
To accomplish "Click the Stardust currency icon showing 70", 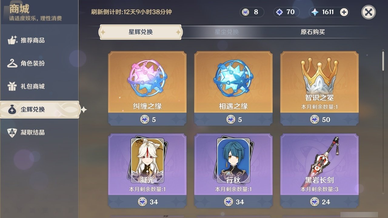I will [279, 12].
